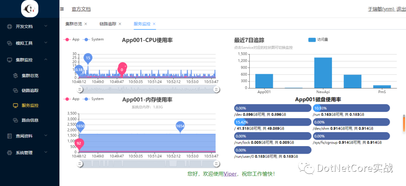Image resolution: width=406 pixels, height=186 pixels.
Task: Click the 开发文档 sidebar icon
Action: (9, 26)
